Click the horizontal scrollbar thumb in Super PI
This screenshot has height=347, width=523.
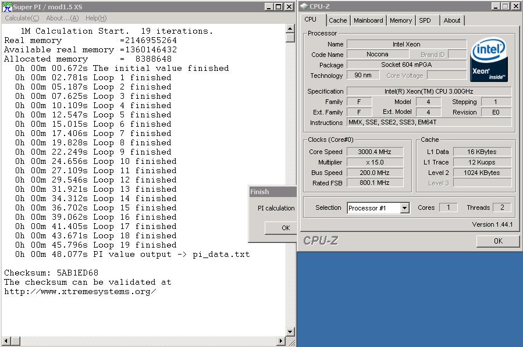pyautogui.click(x=16, y=341)
